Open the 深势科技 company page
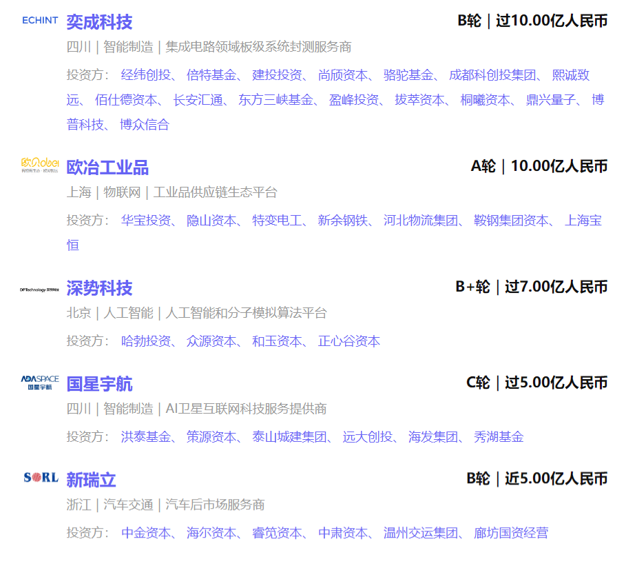 [99, 288]
